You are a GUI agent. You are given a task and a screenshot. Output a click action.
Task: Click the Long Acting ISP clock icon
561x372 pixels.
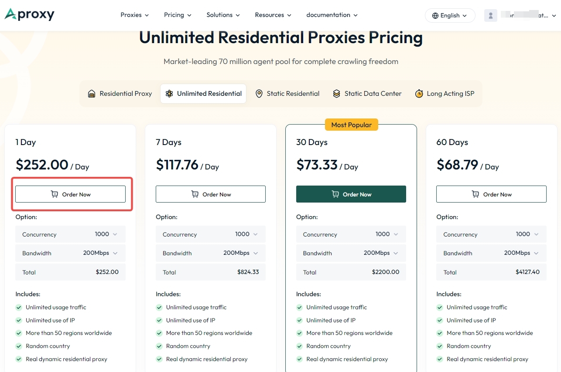click(x=419, y=94)
